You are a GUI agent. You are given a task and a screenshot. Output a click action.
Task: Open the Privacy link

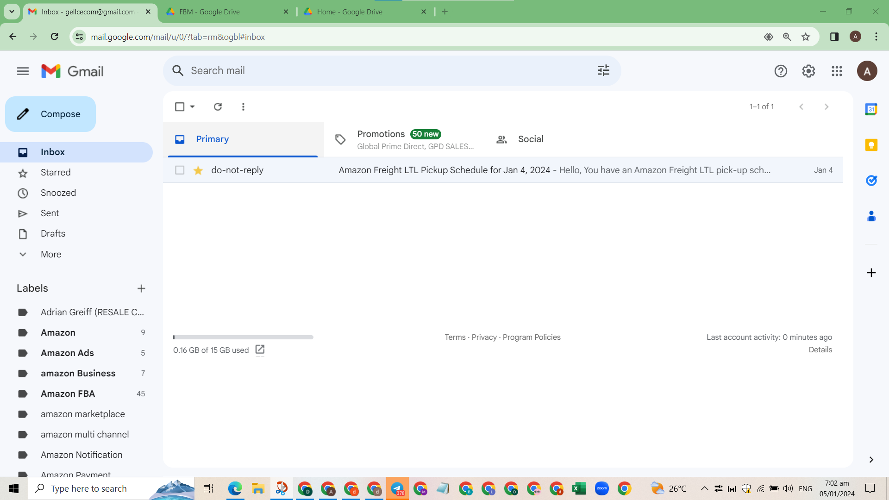click(x=484, y=337)
